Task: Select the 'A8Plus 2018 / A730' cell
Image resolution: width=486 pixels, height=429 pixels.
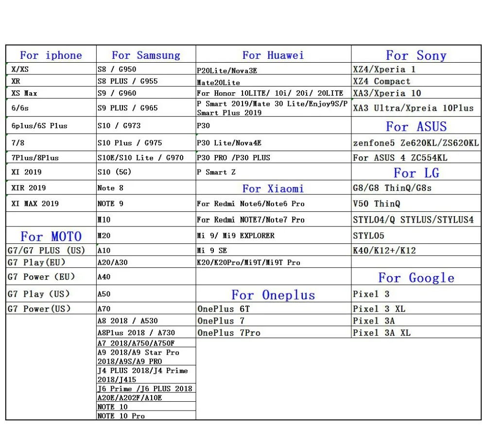Action: (146, 332)
